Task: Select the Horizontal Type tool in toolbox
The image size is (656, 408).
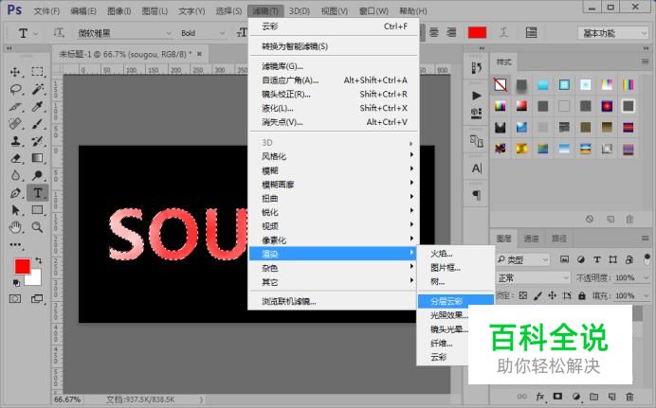Action: click(37, 193)
